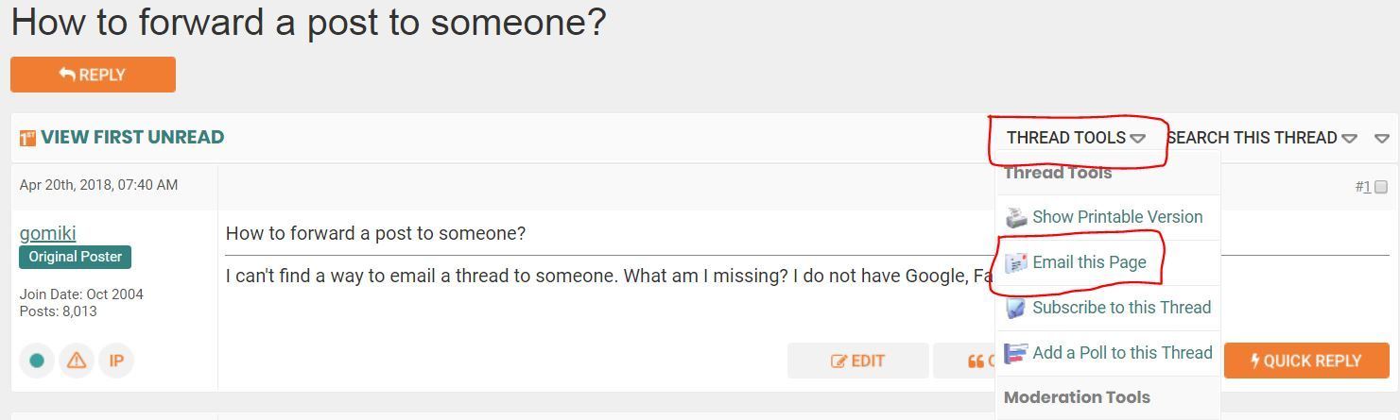Open the Search This Thread dropdown
This screenshot has height=420, width=1400.
point(1261,138)
